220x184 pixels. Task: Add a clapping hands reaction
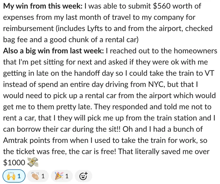click(x=38, y=176)
